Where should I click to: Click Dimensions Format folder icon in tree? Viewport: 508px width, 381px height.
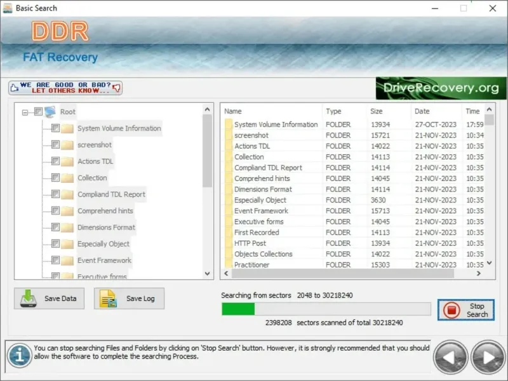coord(67,227)
